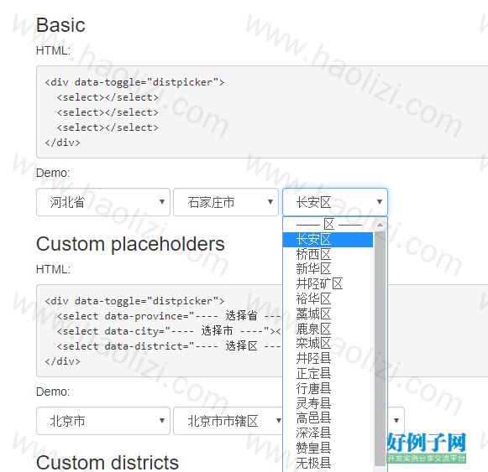
Task: Open the 河北省 province dropdown
Action: click(103, 202)
